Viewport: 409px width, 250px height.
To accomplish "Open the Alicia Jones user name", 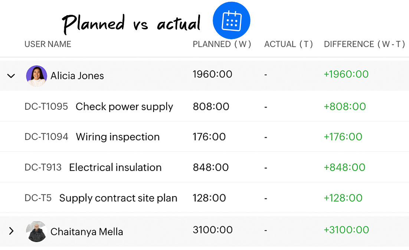I will click(x=77, y=76).
